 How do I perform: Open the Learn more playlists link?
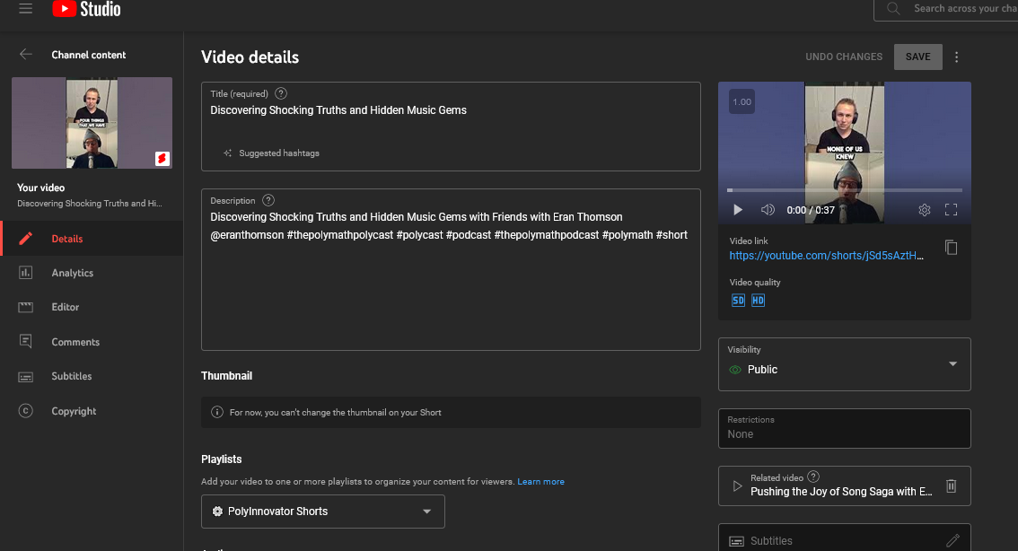540,482
